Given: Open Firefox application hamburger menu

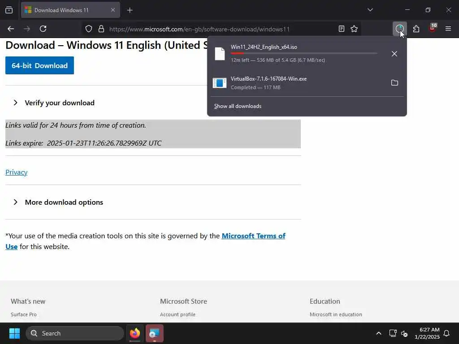Looking at the screenshot, I should [x=448, y=29].
